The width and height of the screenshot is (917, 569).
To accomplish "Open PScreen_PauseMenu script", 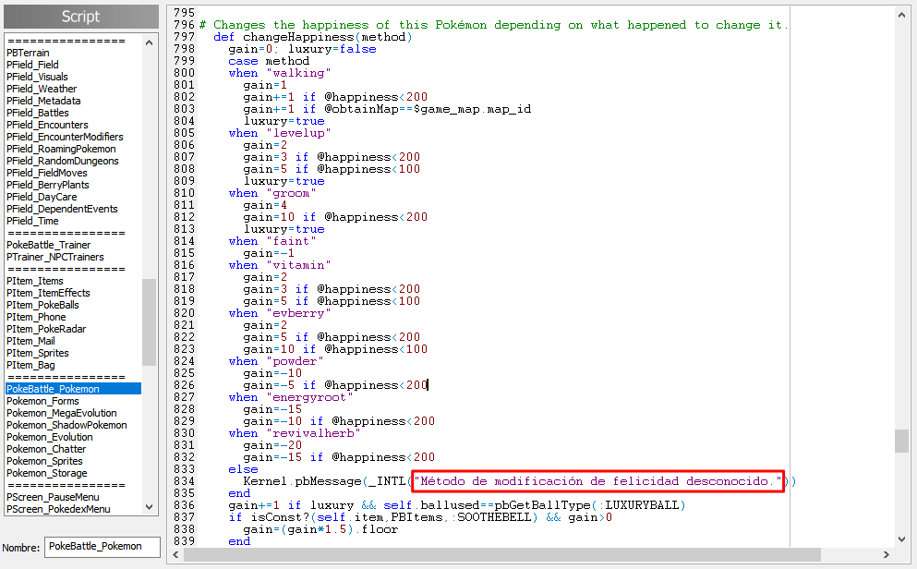I will (53, 497).
